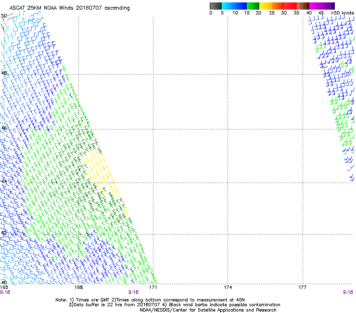Viewport: 356px width, 313px height.
Task: Click the NOAA/NESDIS Center credit line
Action: [x=208, y=310]
